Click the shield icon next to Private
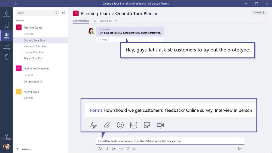Screen dimensions: 272x153 click(x=264, y=13)
